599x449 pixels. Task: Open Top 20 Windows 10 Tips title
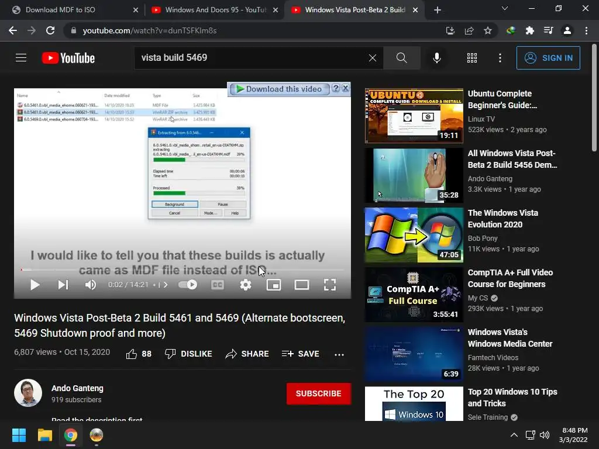coord(512,398)
